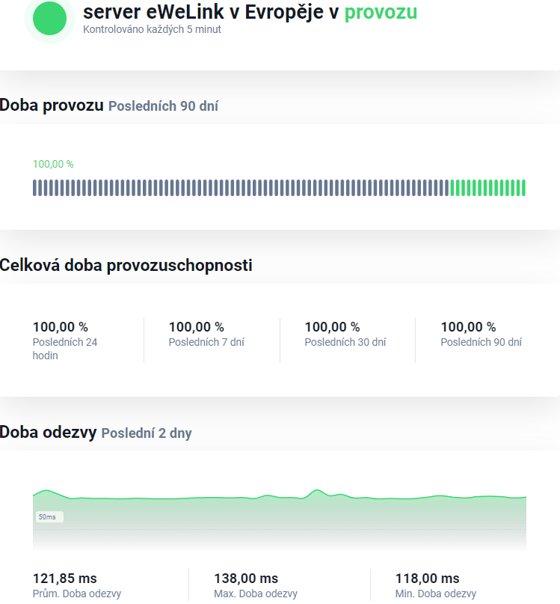Screen dimensions: 560x604
Task: Click the Kontrolováno každých 5 minut text
Action: click(152, 29)
